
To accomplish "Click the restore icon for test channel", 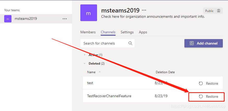I will click(x=201, y=83).
